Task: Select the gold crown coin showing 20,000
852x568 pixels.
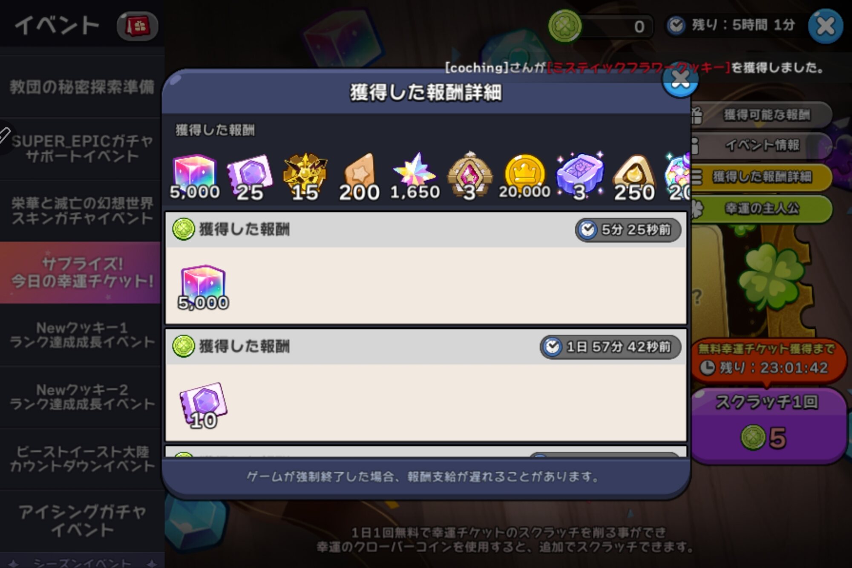Action: click(x=525, y=177)
